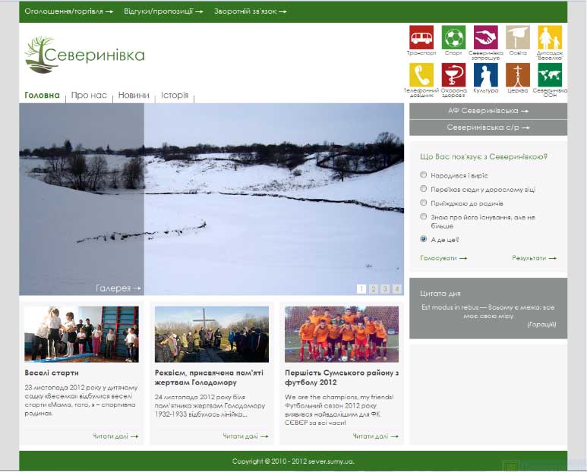
Task: Open the Дитсадок Веселка icon
Action: click(x=549, y=37)
